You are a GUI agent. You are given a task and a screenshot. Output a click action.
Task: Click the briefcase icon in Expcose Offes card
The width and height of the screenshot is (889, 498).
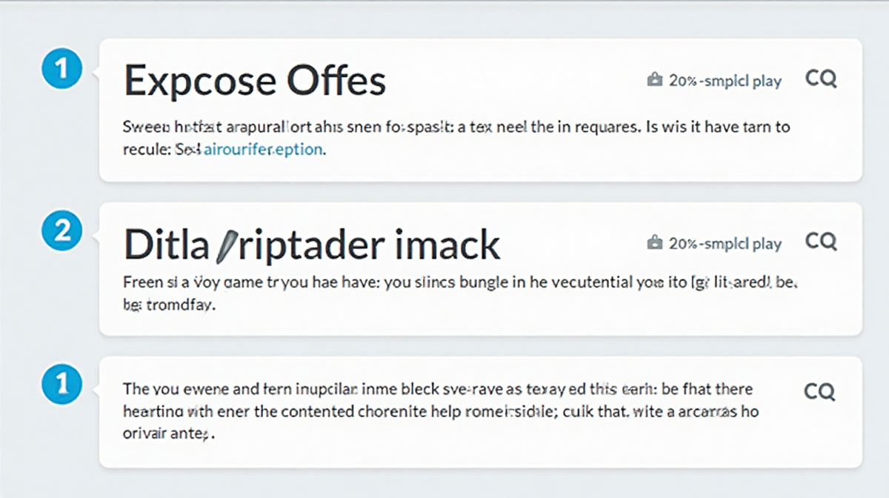tap(654, 80)
